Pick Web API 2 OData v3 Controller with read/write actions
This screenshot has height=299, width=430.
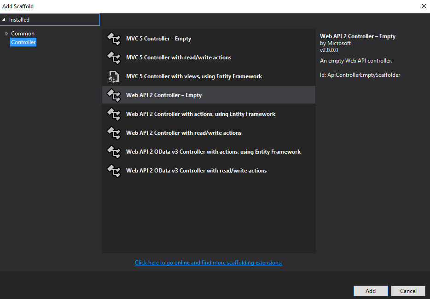[x=209, y=171]
